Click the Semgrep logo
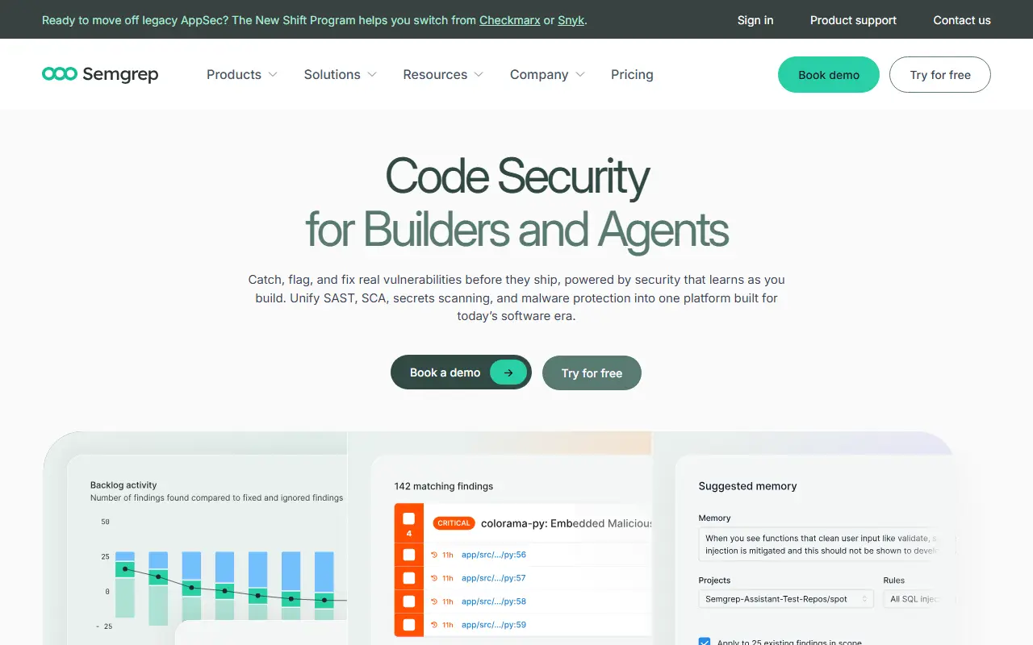The height and width of the screenshot is (645, 1033). [100, 74]
